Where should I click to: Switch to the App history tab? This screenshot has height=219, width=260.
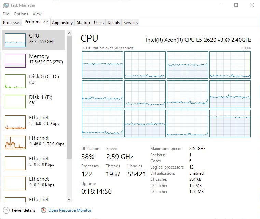click(62, 23)
